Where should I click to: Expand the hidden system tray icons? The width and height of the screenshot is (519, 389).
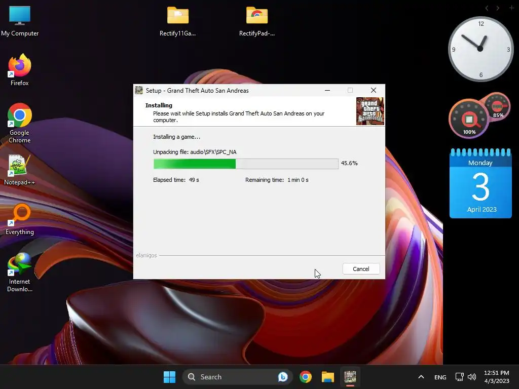(421, 377)
